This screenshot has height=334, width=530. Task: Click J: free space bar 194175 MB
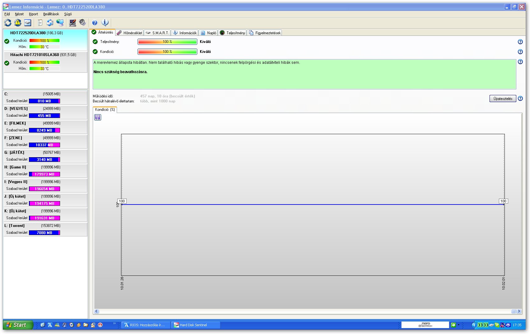coord(45,204)
